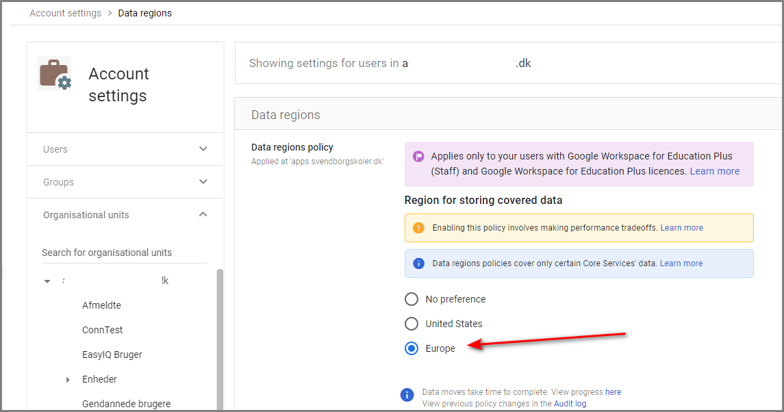
Task: Expand the Users section chevron
Action: click(x=203, y=149)
